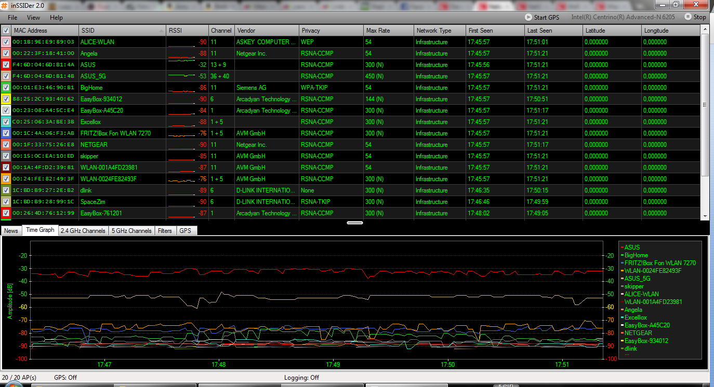Sort by the First Seen column header
714x387 pixels.
coord(495,31)
